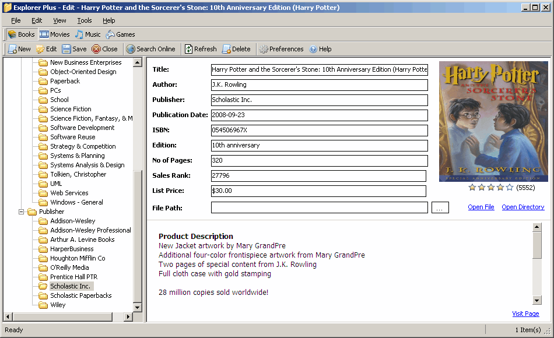Click the Open Directory link

point(523,207)
